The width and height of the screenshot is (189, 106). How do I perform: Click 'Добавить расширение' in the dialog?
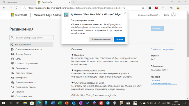coord(101,39)
